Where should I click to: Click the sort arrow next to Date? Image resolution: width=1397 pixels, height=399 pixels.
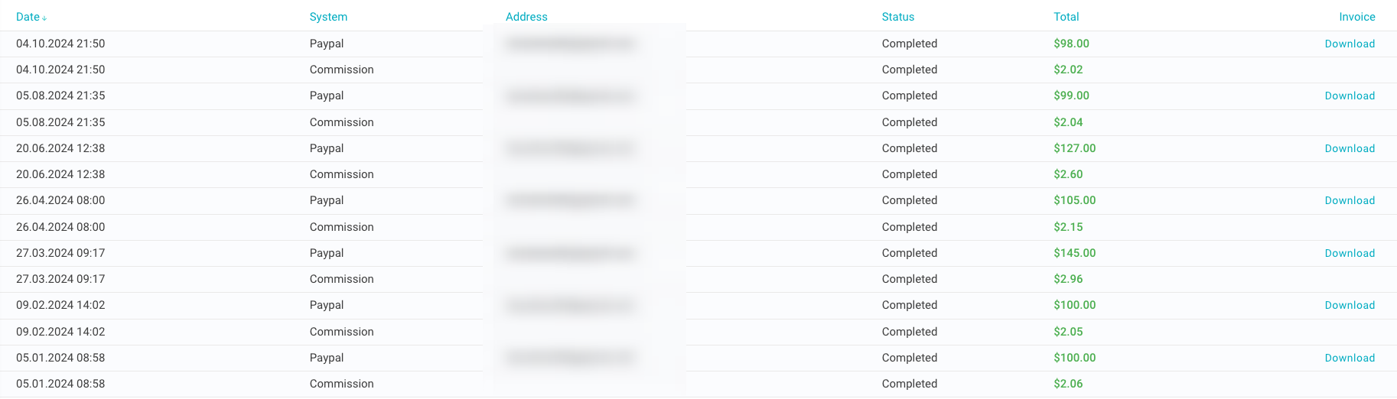[x=44, y=18]
